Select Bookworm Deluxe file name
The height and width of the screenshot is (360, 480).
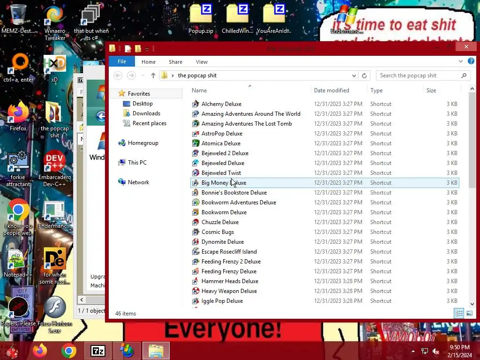(x=224, y=212)
